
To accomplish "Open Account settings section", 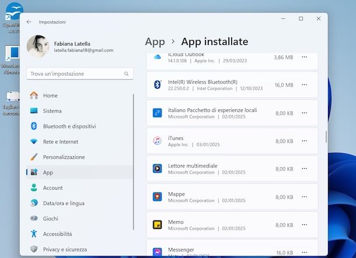I will click(x=79, y=188).
